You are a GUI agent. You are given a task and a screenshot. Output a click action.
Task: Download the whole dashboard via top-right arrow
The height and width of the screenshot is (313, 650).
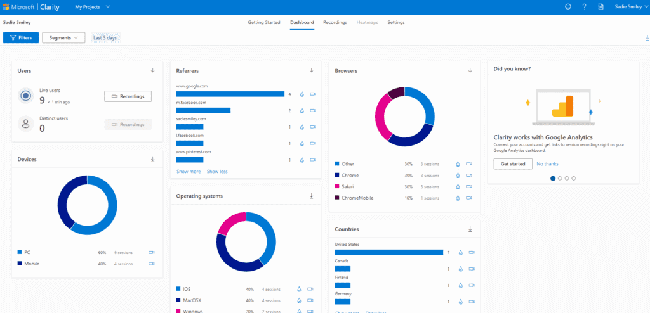[647, 37]
